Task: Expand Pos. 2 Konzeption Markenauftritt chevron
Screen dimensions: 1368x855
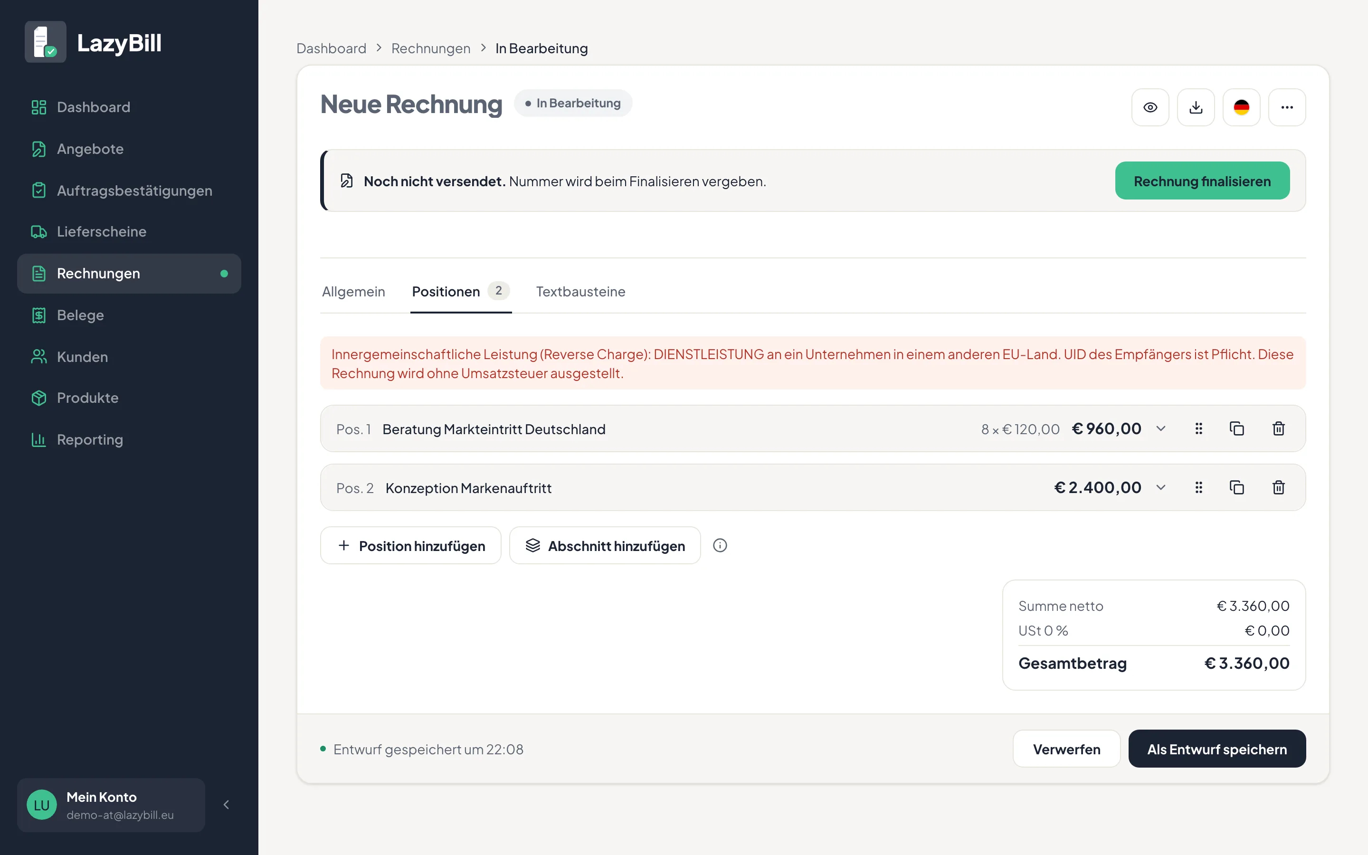Action: click(1161, 487)
